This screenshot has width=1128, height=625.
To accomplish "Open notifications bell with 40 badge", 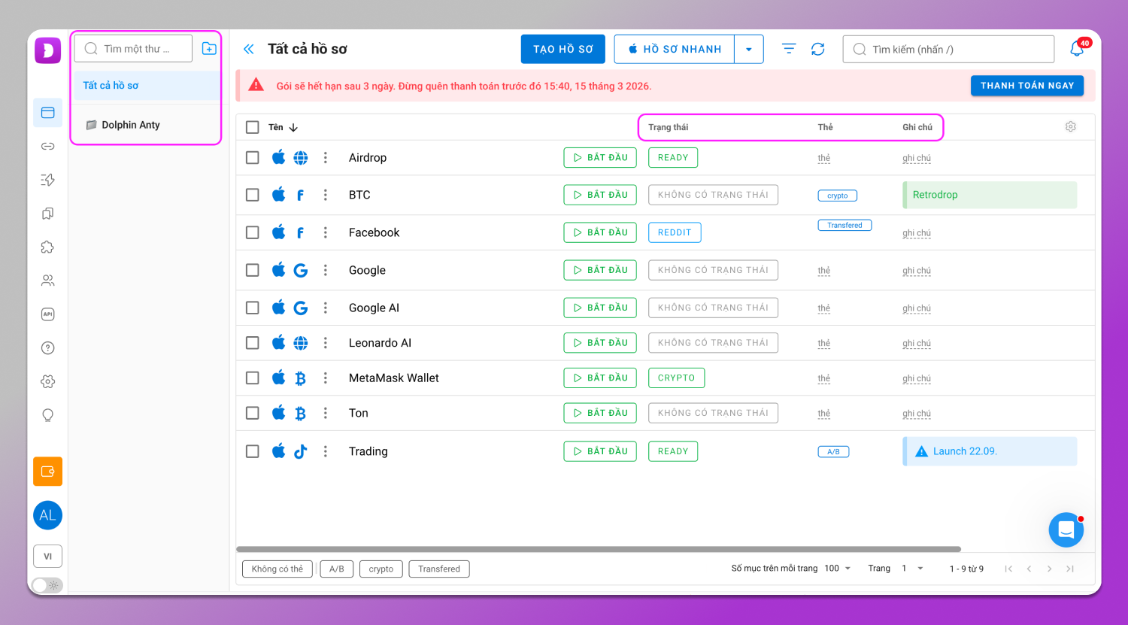I will coord(1077,50).
